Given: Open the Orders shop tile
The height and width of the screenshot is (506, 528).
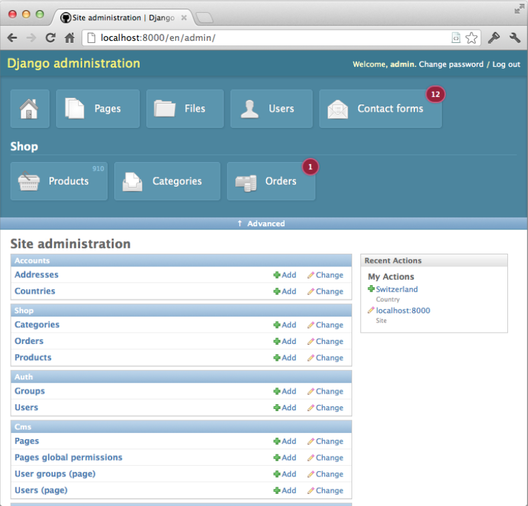Looking at the screenshot, I should pos(271,181).
